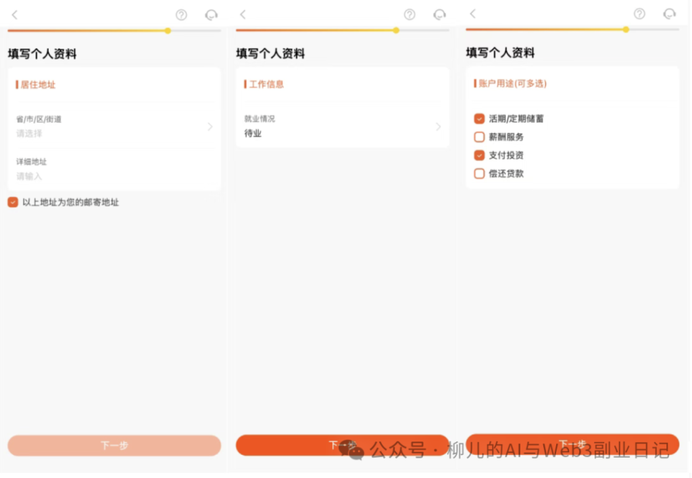Expand the 省/市/区/街道 selector chevron
Viewport: 692px width, 478px height.
[210, 126]
